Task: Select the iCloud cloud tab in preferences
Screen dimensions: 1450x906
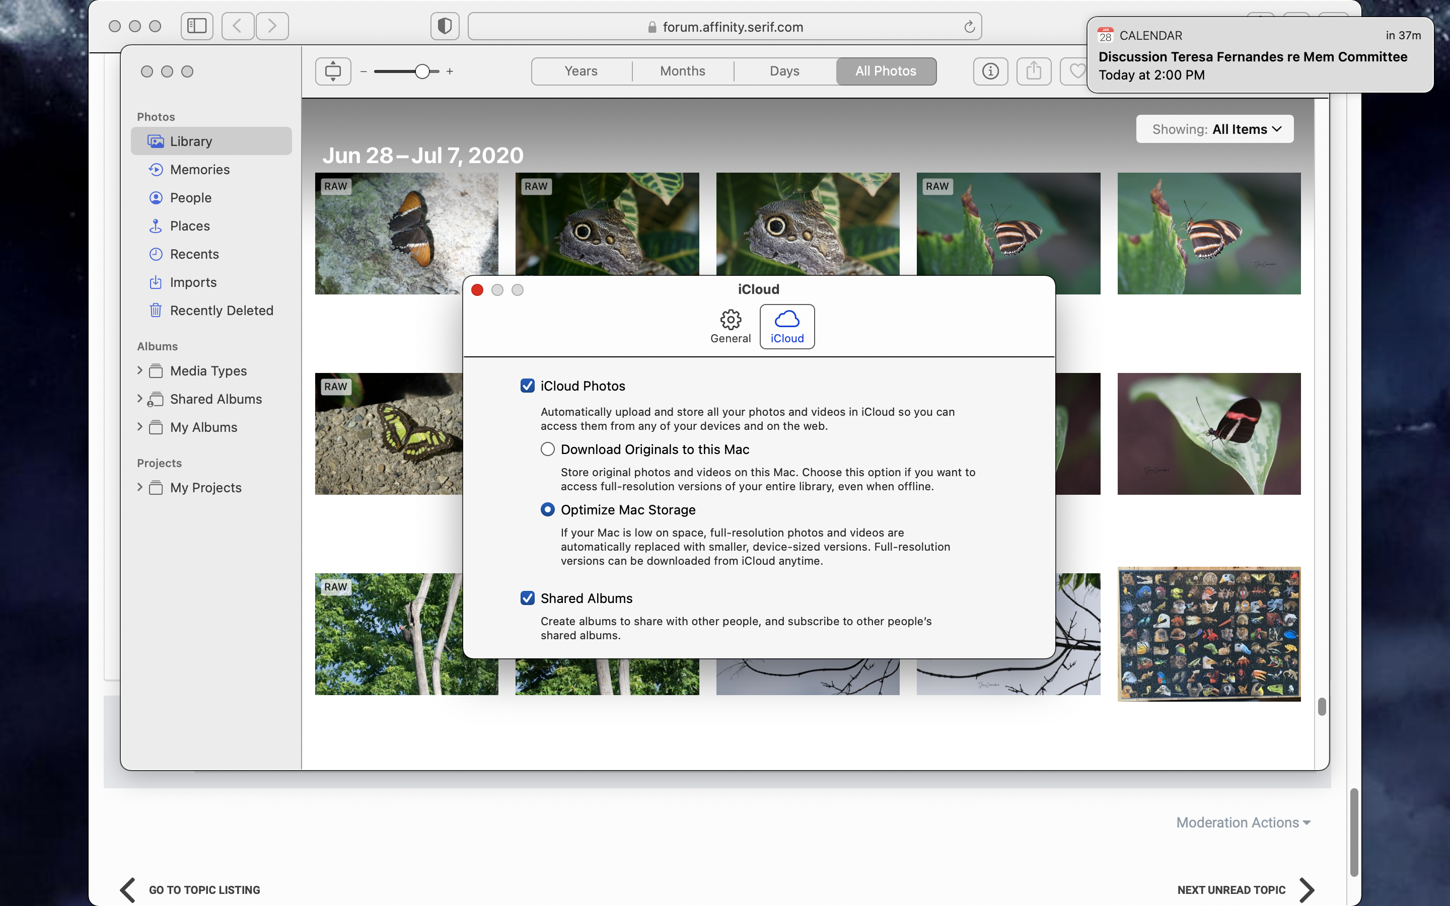Action: pos(787,327)
